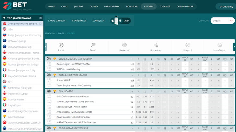
Task: Open the BAHİS menu tab
Action: (x=52, y=6)
